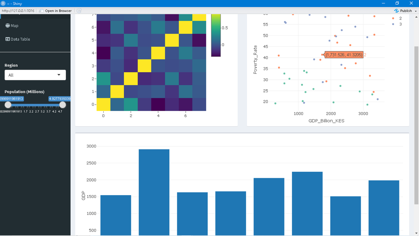Click the right Population slider handle

[63, 105]
